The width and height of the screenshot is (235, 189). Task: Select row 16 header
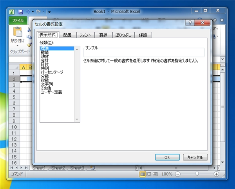coord(14,163)
